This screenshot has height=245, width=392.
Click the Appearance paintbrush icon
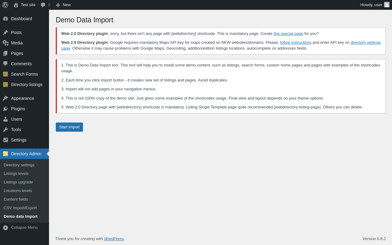click(6, 98)
